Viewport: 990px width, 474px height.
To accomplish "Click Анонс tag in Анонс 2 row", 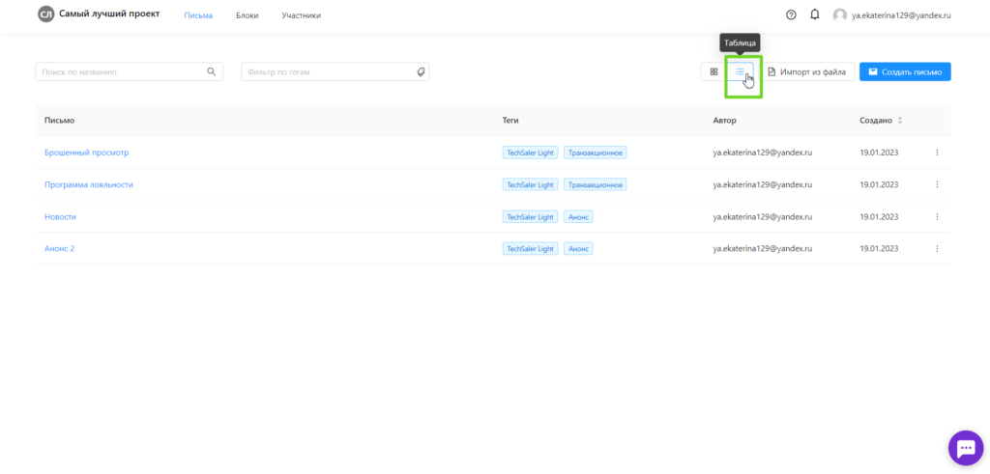I will tap(578, 248).
